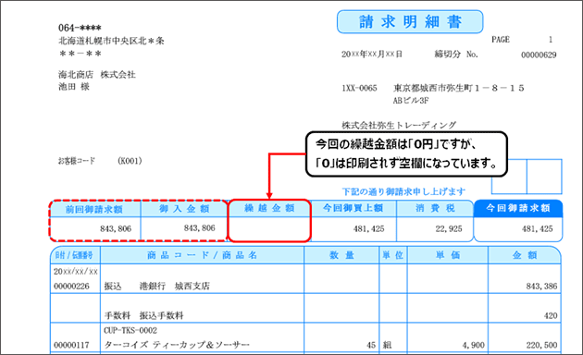Click the 請求明細書 title banner

[x=410, y=22]
